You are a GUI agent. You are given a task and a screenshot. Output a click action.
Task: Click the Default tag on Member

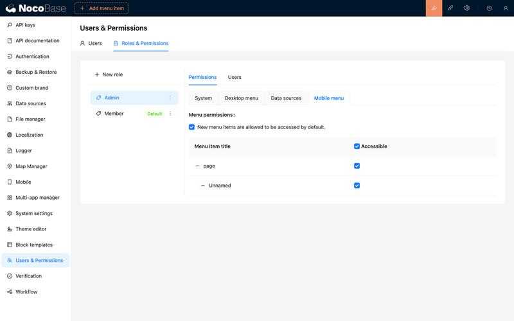pyautogui.click(x=155, y=114)
